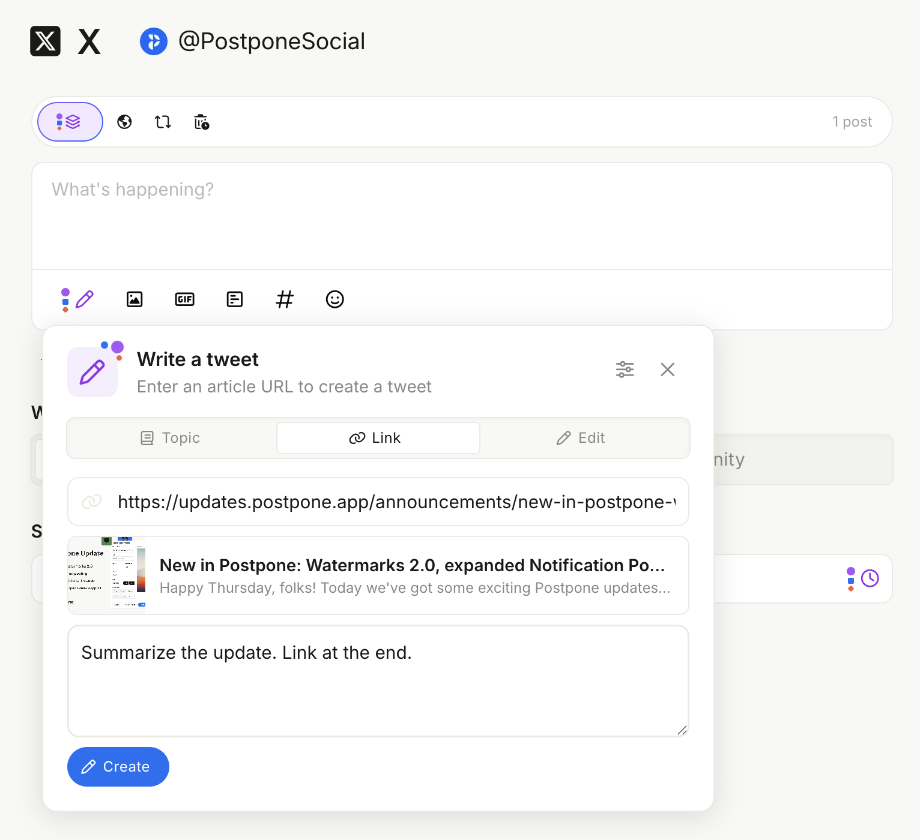920x840 pixels.
Task: Click the 'What's happening?' post text area
Action: [462, 216]
